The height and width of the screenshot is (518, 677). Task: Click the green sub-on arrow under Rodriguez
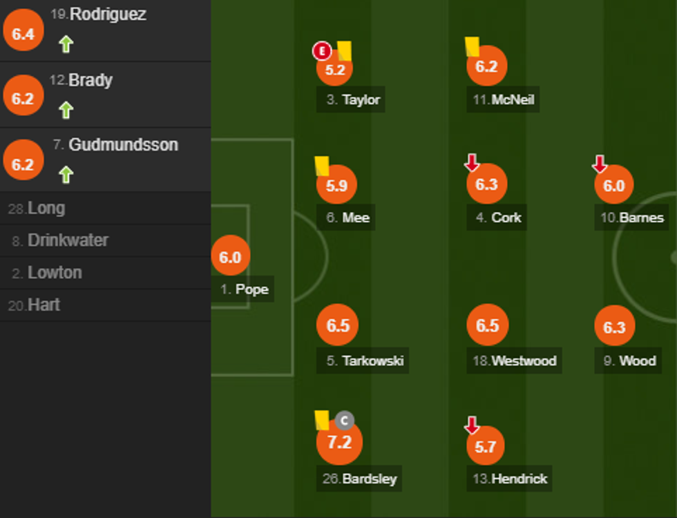(66, 45)
